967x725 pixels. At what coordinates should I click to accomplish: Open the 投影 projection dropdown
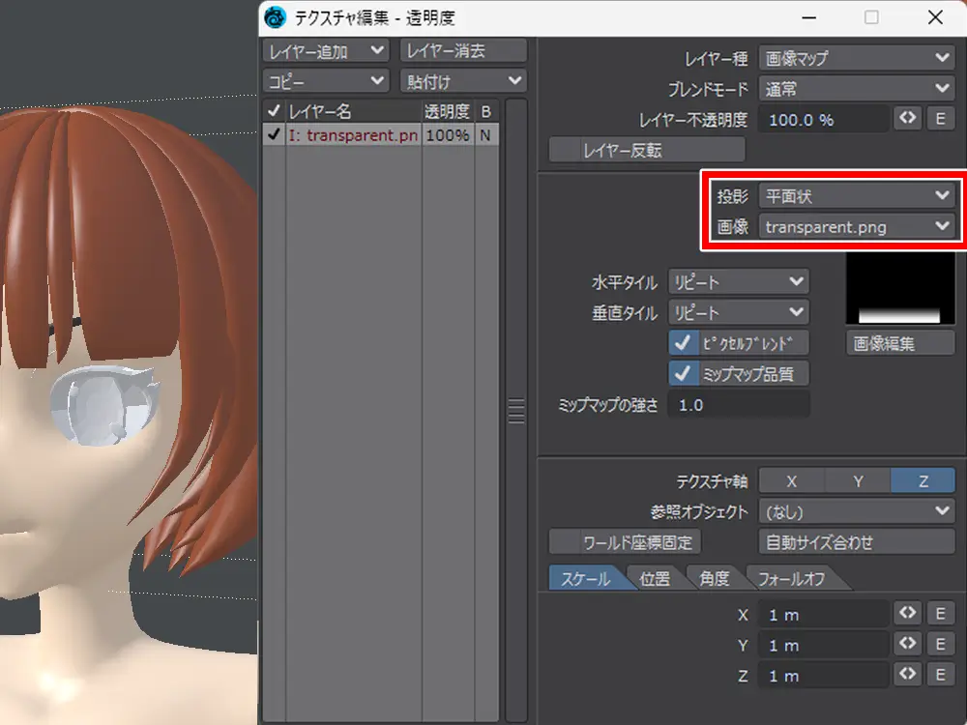(857, 196)
